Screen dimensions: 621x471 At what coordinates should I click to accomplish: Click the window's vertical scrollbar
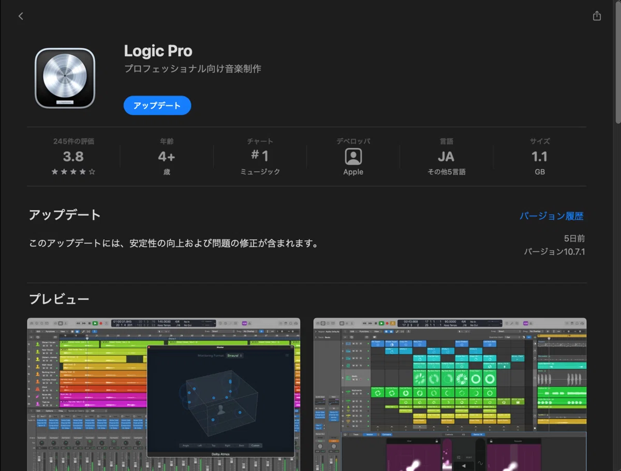(x=618, y=62)
